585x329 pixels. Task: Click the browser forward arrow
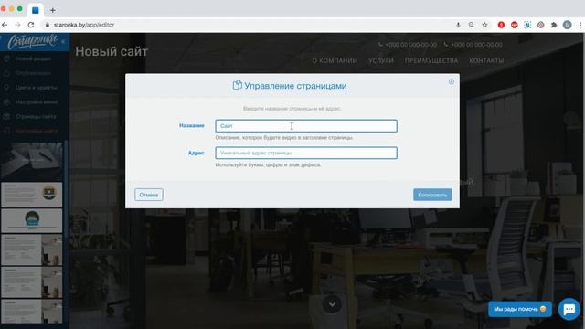(17, 25)
